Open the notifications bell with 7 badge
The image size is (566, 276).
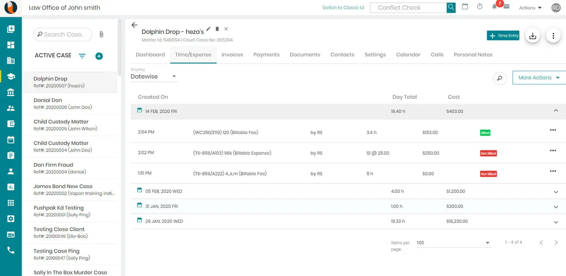pos(494,7)
